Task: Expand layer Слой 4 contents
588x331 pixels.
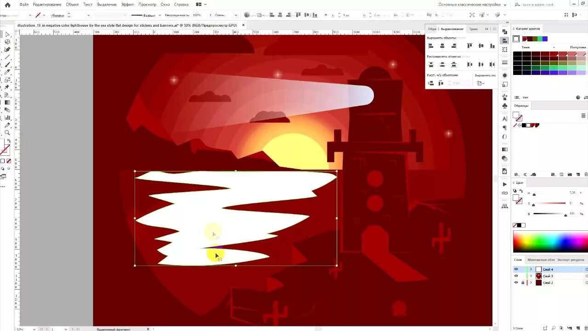Action: (531, 269)
